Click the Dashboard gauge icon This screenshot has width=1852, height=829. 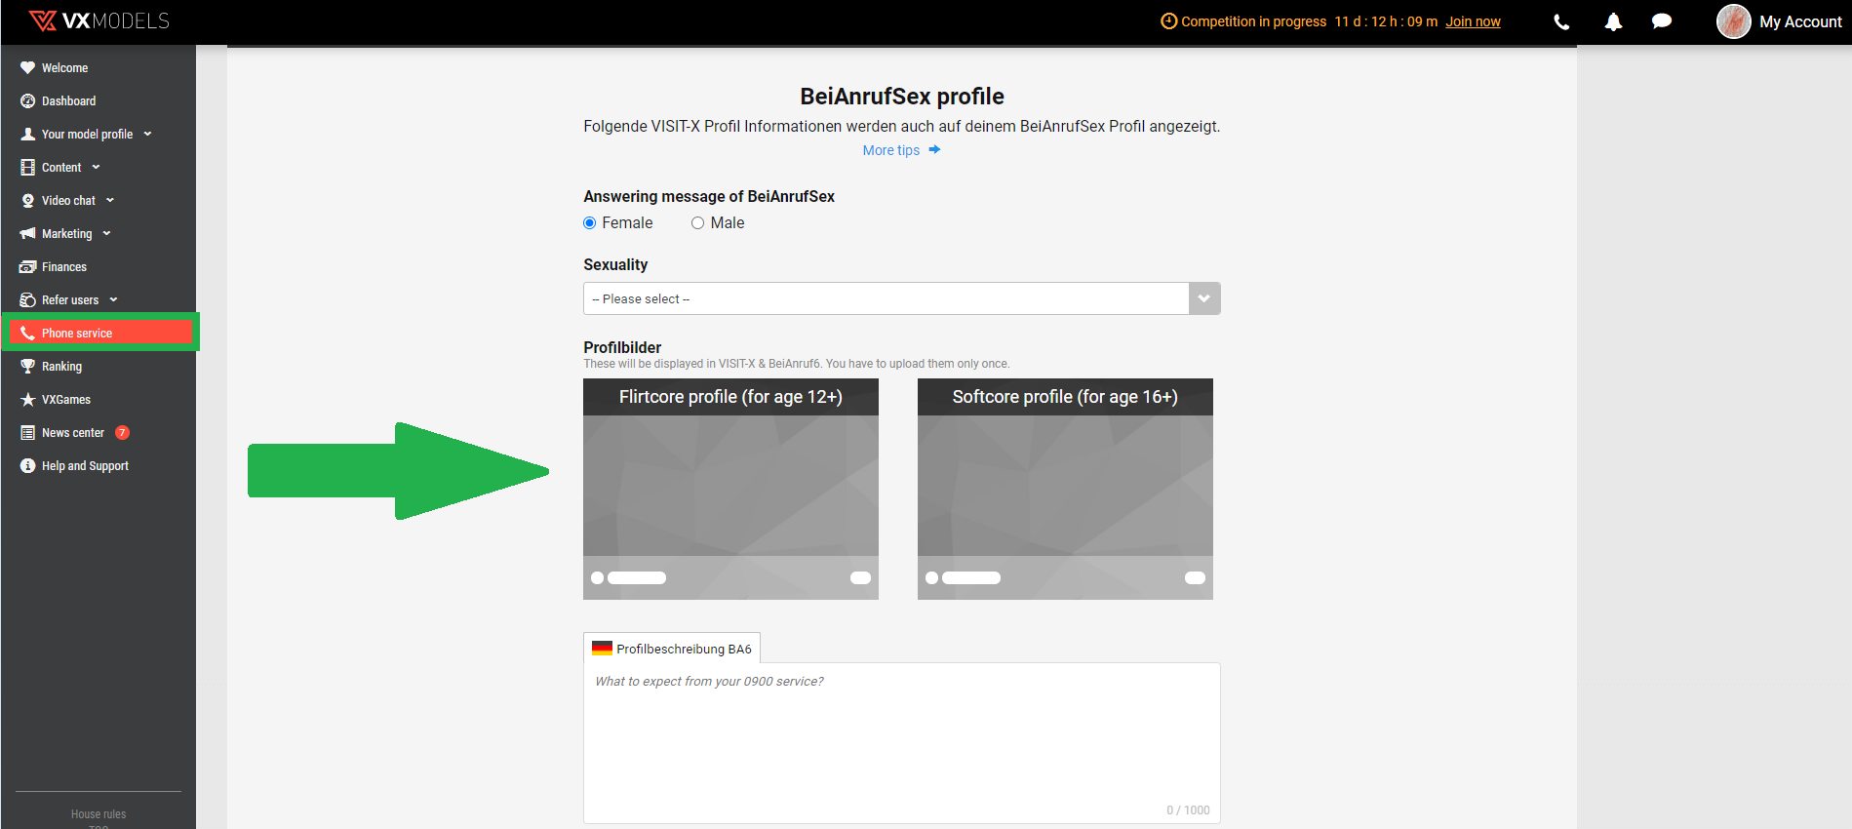(x=27, y=101)
